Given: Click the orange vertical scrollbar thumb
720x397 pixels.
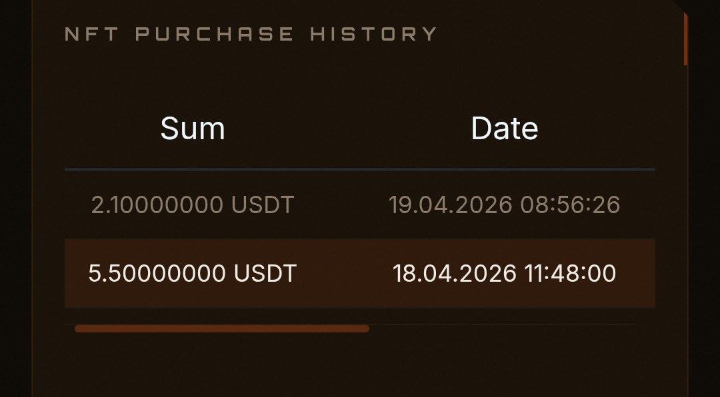Looking at the screenshot, I should point(685,39).
